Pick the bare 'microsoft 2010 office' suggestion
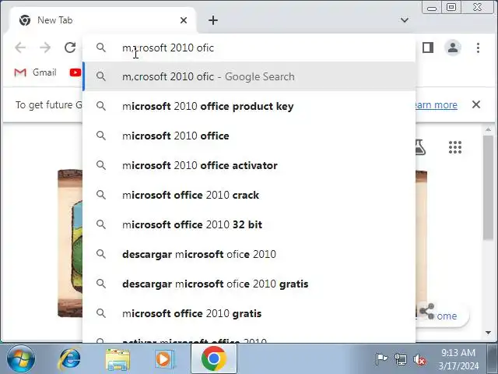 click(249, 136)
